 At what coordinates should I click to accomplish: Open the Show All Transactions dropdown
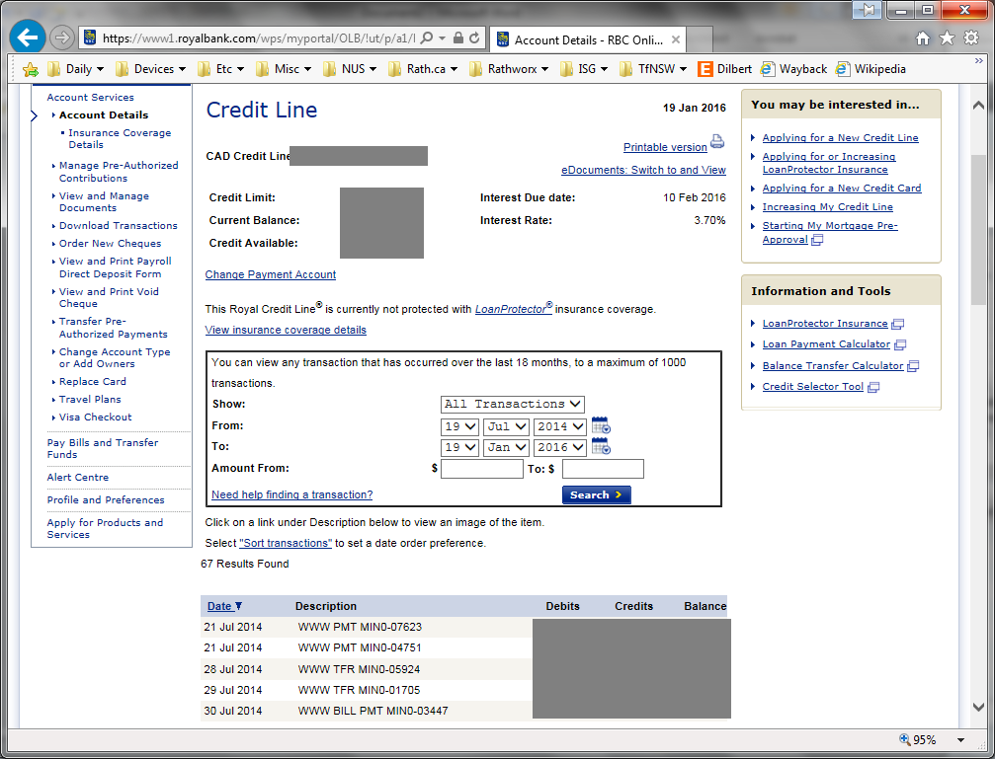click(x=513, y=405)
